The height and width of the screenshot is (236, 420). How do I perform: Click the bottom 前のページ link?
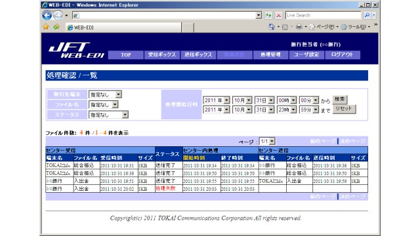click(x=322, y=197)
